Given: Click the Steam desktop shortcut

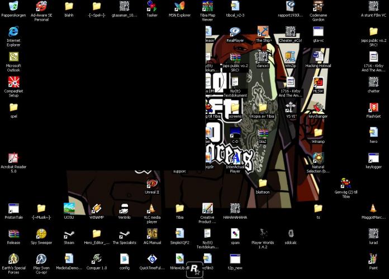Looking at the screenshot, I should [69, 233].
